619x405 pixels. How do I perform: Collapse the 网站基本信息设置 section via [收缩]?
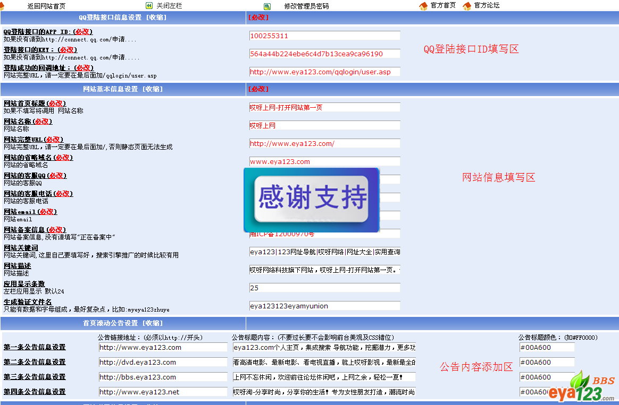(x=153, y=89)
